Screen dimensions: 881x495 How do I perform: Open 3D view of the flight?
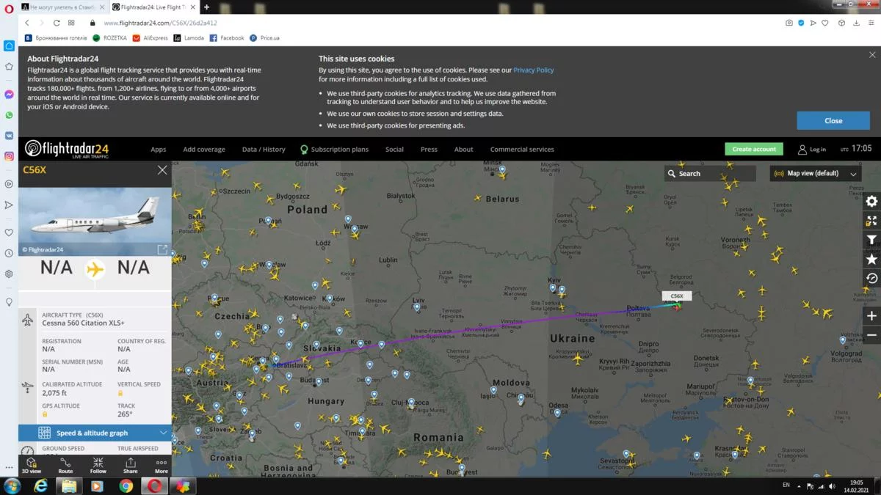click(x=32, y=466)
